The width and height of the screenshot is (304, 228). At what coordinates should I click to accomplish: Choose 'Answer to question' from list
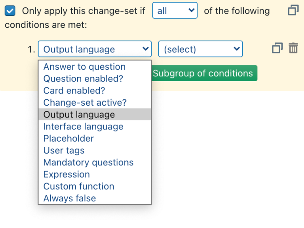pyautogui.click(x=84, y=67)
